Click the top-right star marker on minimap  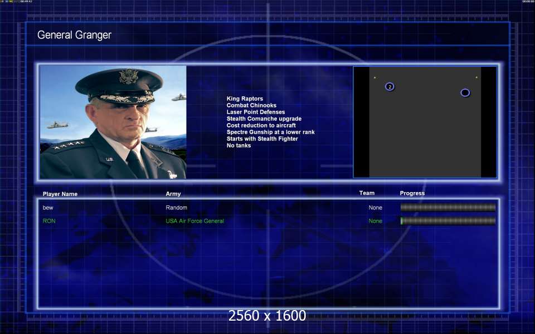(x=476, y=77)
